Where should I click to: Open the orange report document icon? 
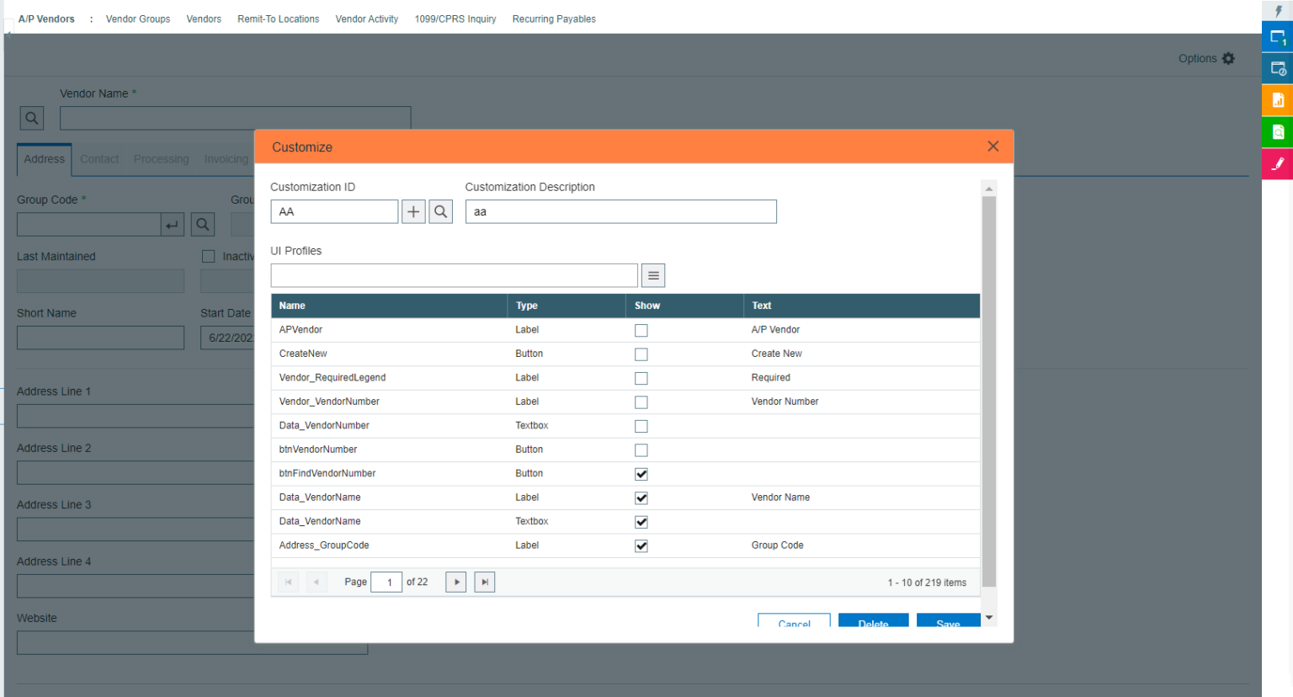(x=1278, y=99)
